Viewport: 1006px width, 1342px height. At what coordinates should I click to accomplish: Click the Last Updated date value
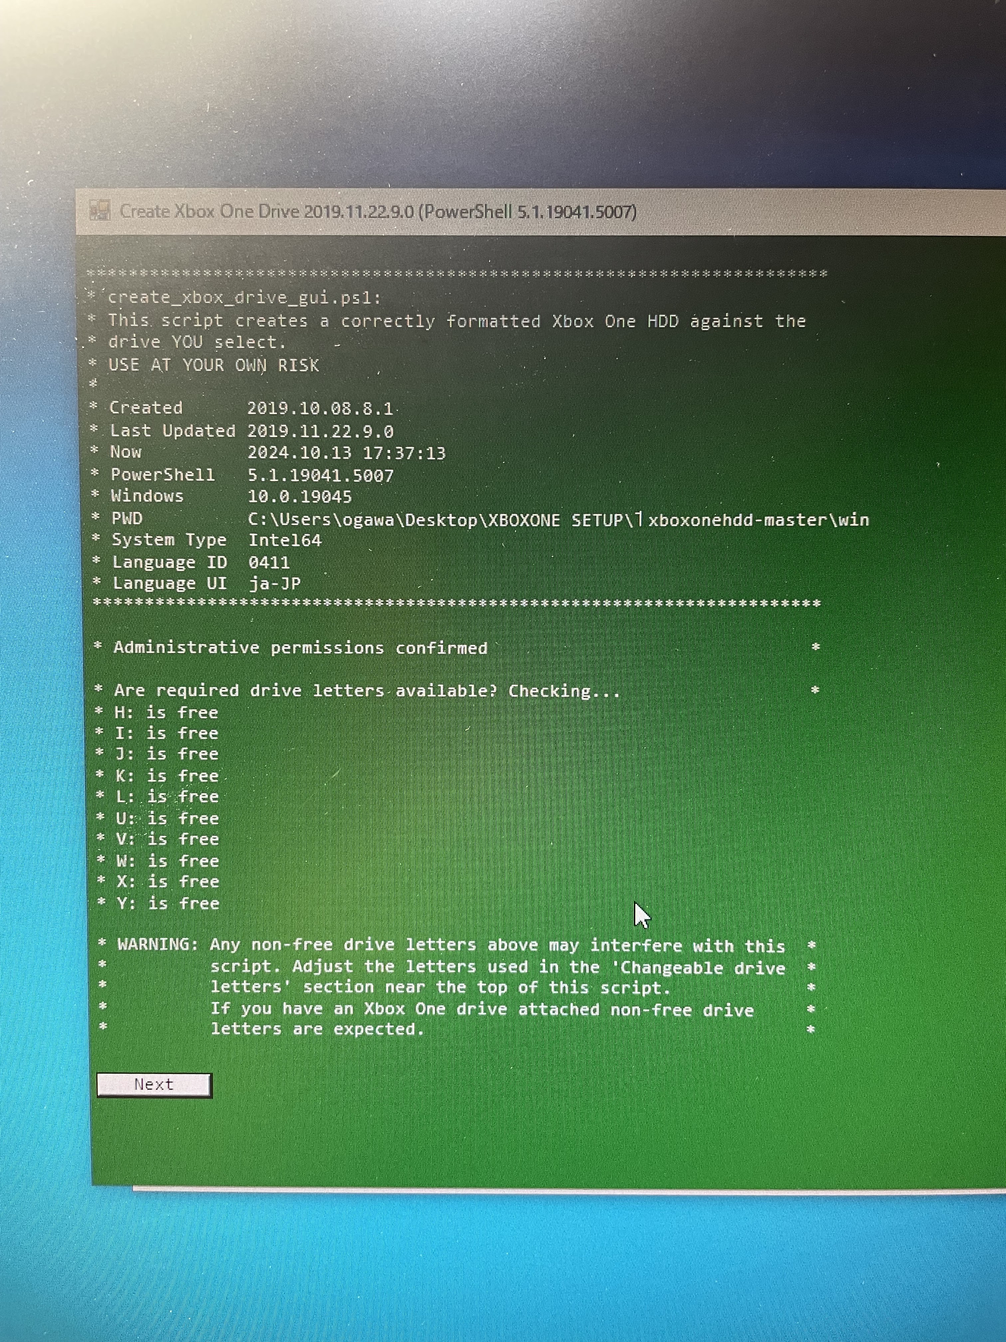[320, 431]
